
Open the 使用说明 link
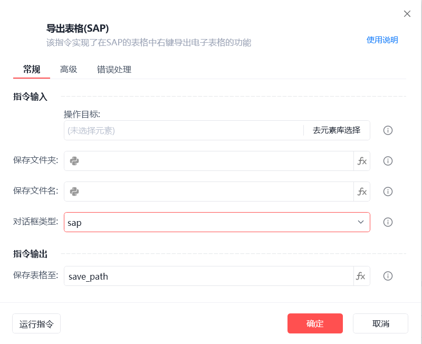click(x=382, y=40)
